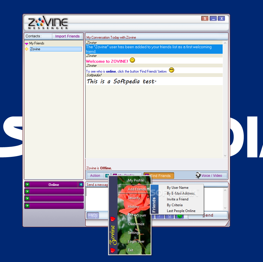Screen dimensions: 263x262
Task: Click the yellow diamond icon next to Zovine
Action: (x=26, y=49)
